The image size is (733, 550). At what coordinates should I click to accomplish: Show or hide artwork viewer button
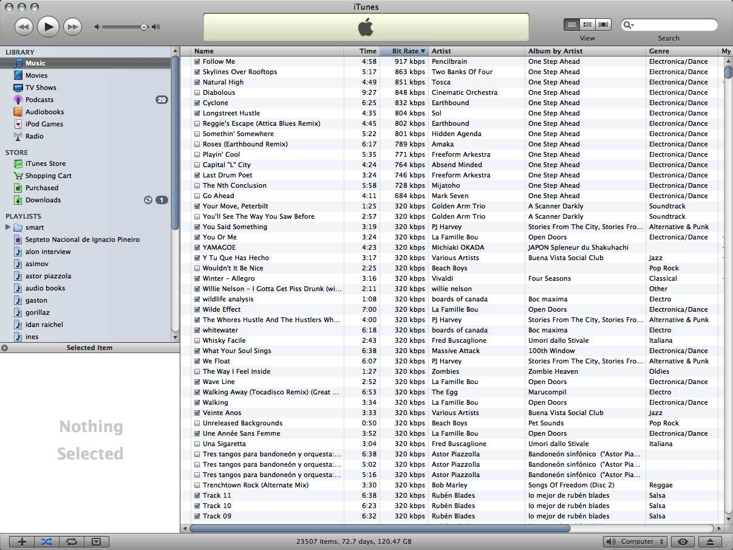96,541
